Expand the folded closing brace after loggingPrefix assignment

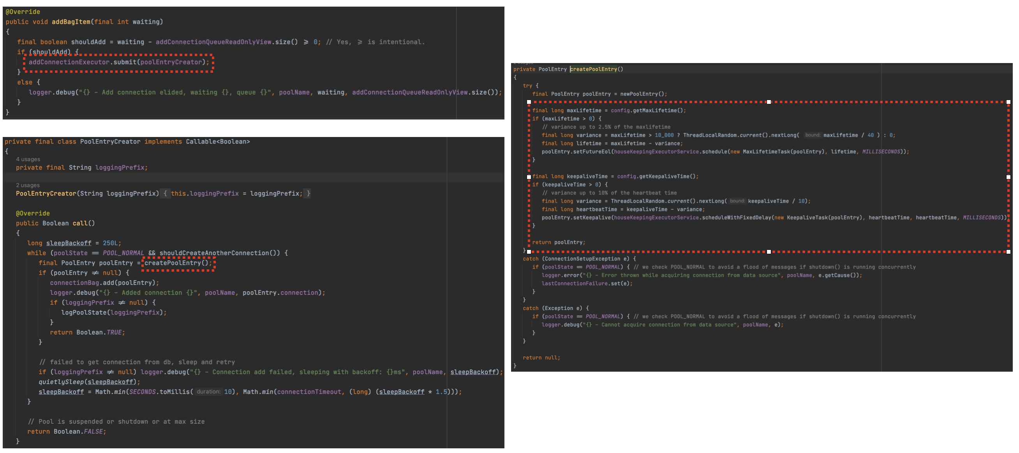point(308,194)
